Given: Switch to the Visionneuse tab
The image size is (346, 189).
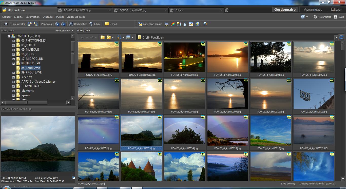Looking at the screenshot, I should coord(313,9).
